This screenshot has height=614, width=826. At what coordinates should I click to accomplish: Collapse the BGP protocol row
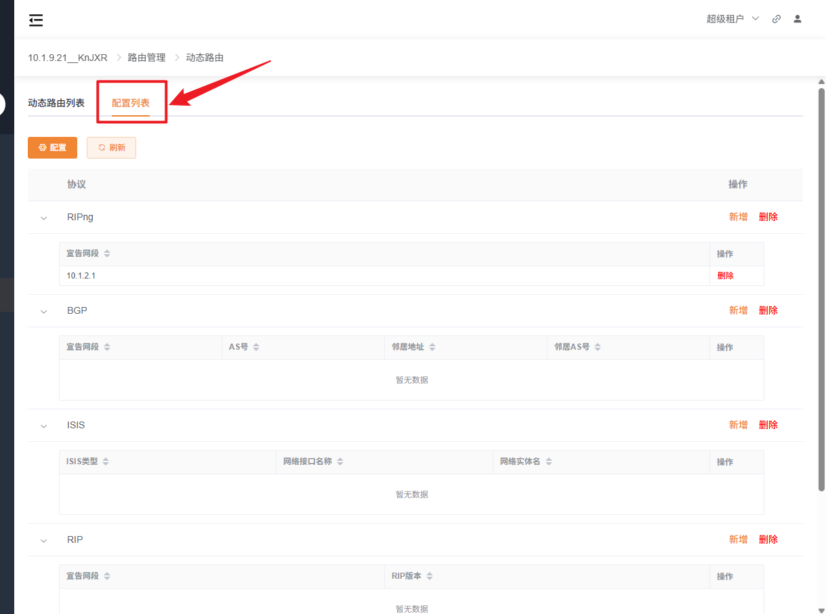coord(44,312)
